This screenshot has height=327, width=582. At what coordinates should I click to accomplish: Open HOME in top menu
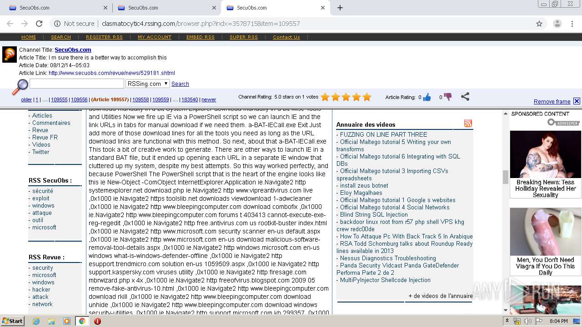(29, 37)
